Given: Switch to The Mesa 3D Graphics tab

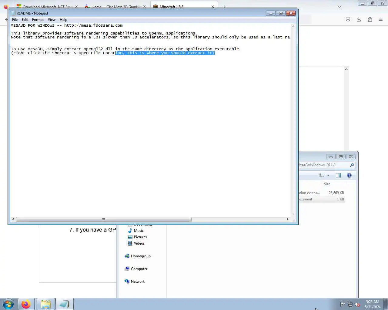Looking at the screenshot, I should point(115,6).
